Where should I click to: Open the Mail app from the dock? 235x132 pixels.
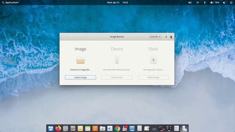(80, 128)
